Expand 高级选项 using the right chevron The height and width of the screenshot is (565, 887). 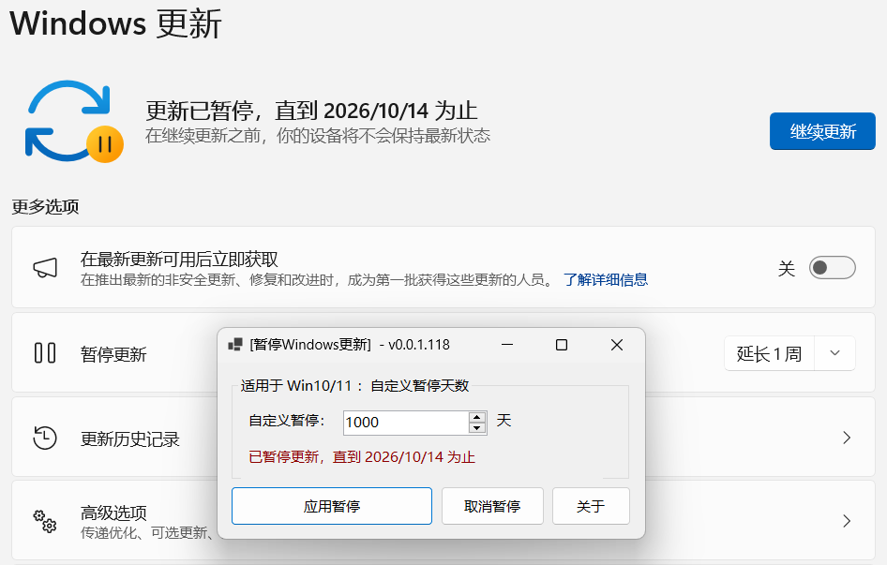click(x=846, y=521)
